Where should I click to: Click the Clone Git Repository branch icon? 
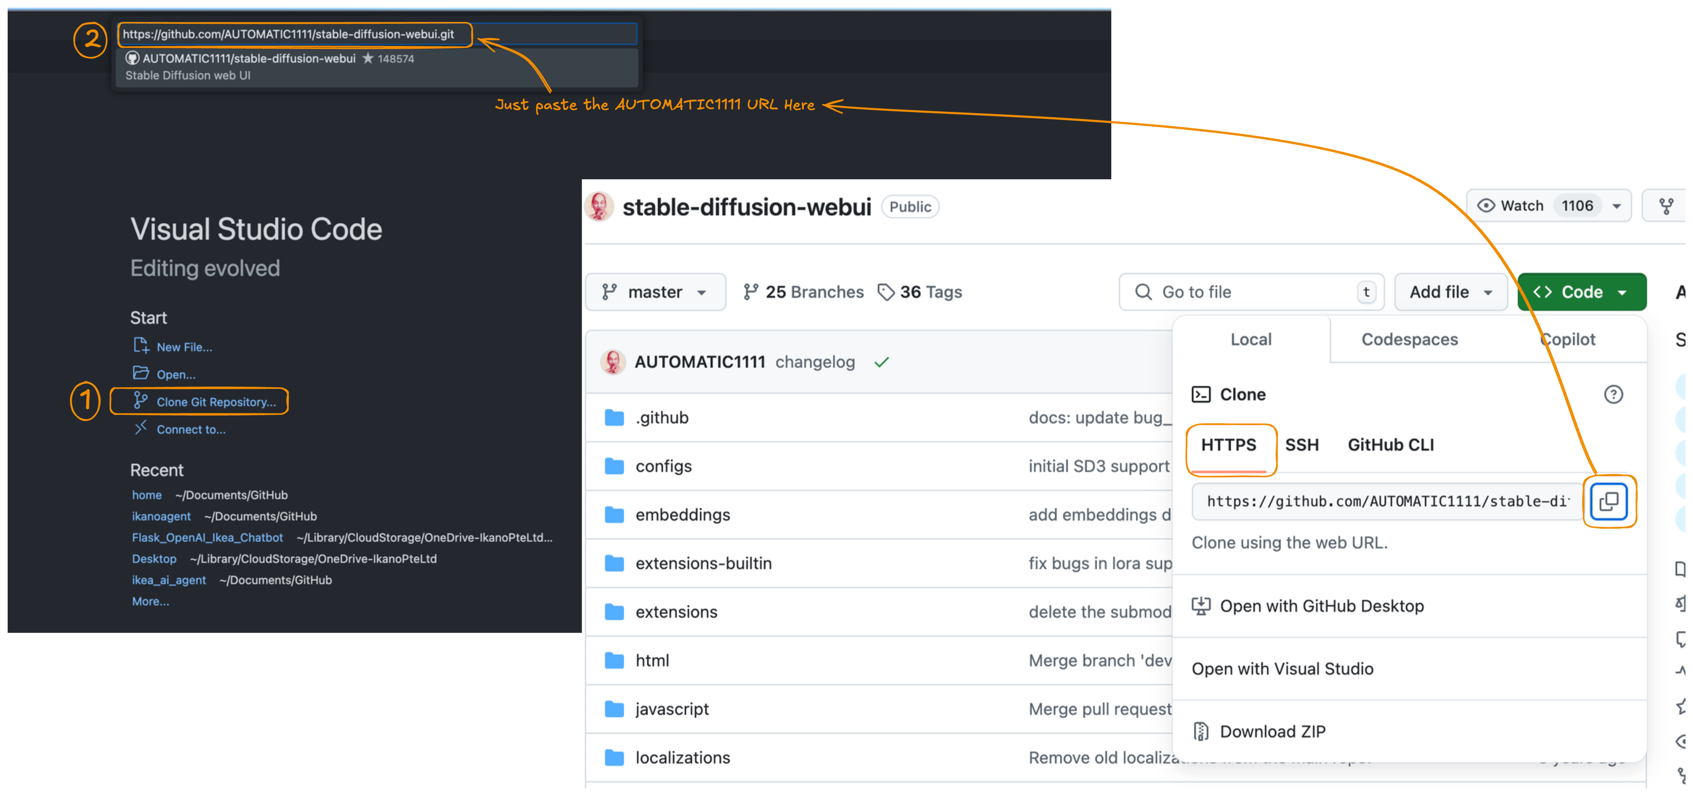click(140, 400)
